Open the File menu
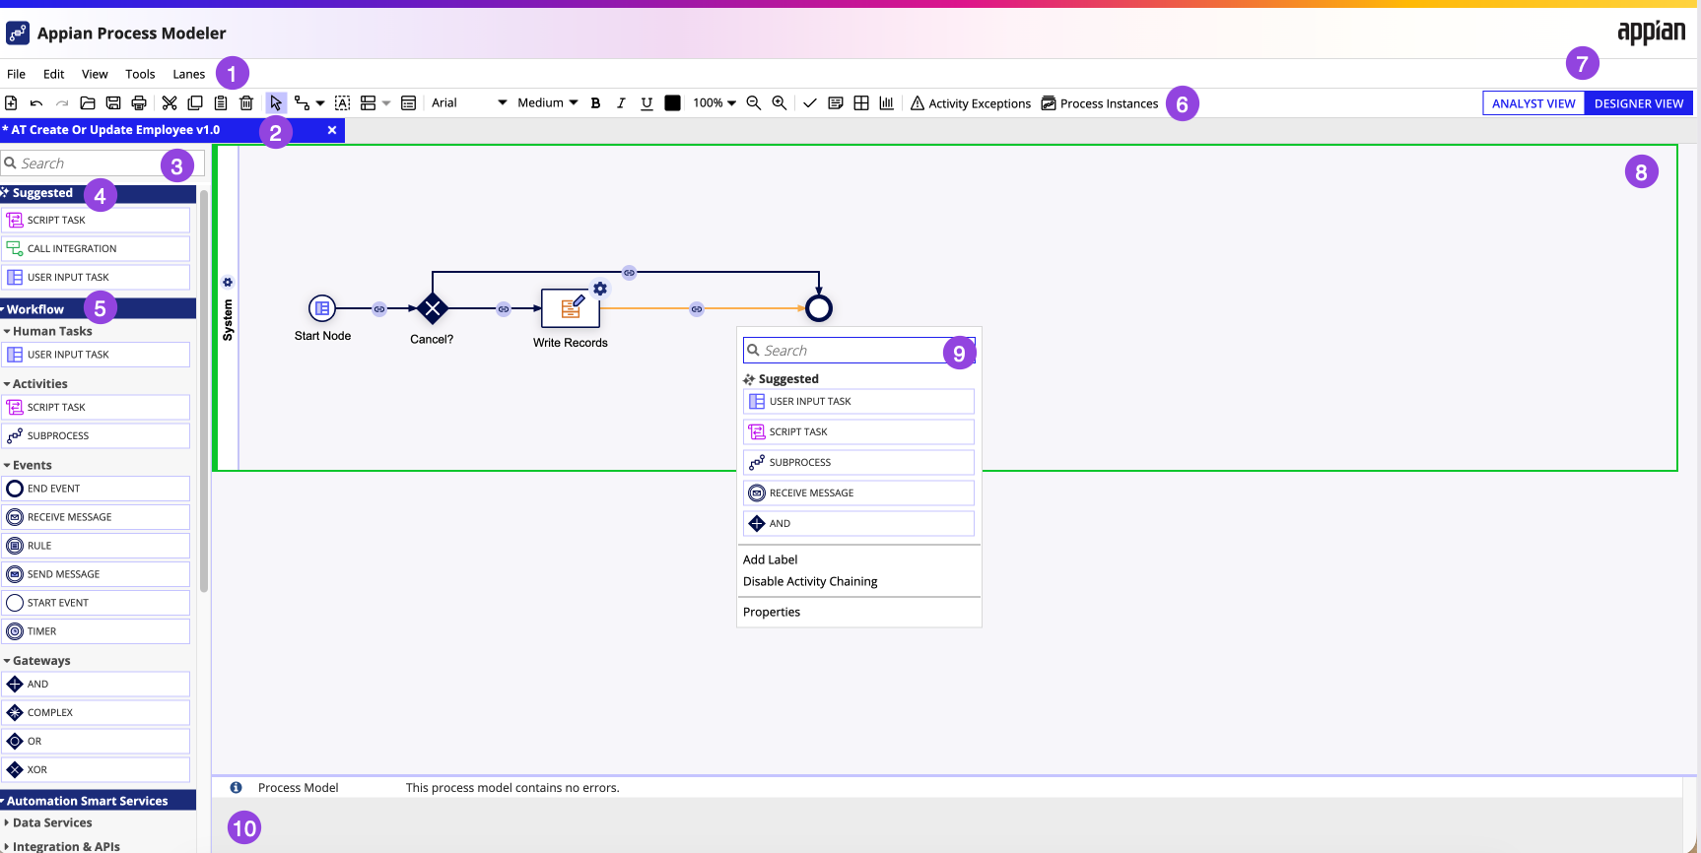This screenshot has width=1701, height=853. [17, 74]
